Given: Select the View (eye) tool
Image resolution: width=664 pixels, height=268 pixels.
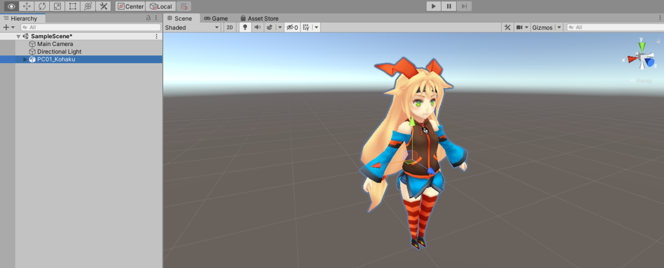Looking at the screenshot, I should [x=11, y=6].
